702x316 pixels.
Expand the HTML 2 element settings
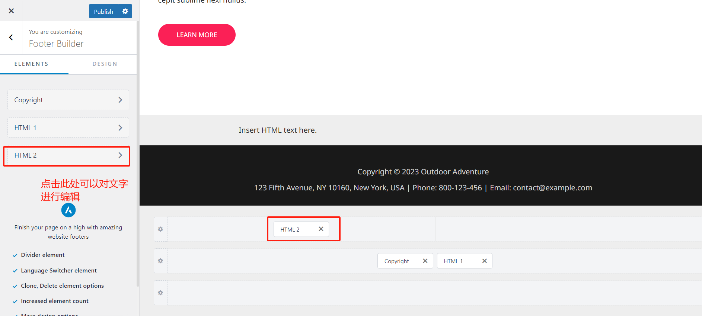point(68,155)
